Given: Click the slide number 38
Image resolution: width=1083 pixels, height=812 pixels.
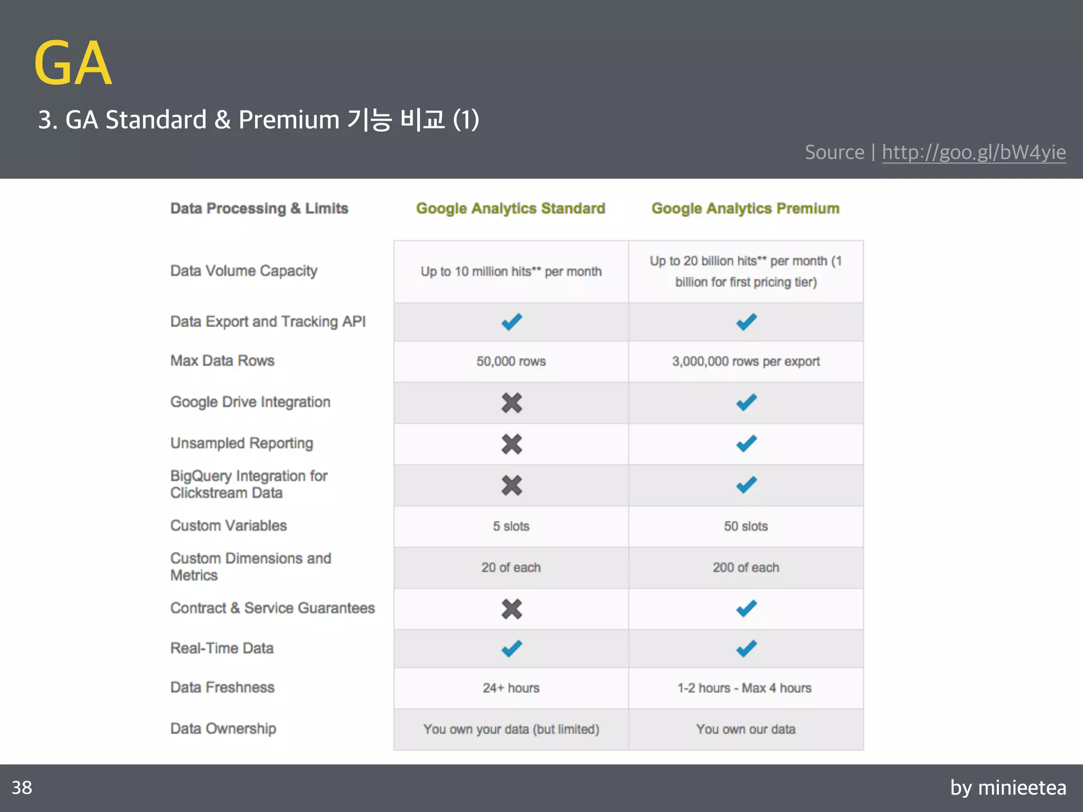Looking at the screenshot, I should pyautogui.click(x=22, y=788).
